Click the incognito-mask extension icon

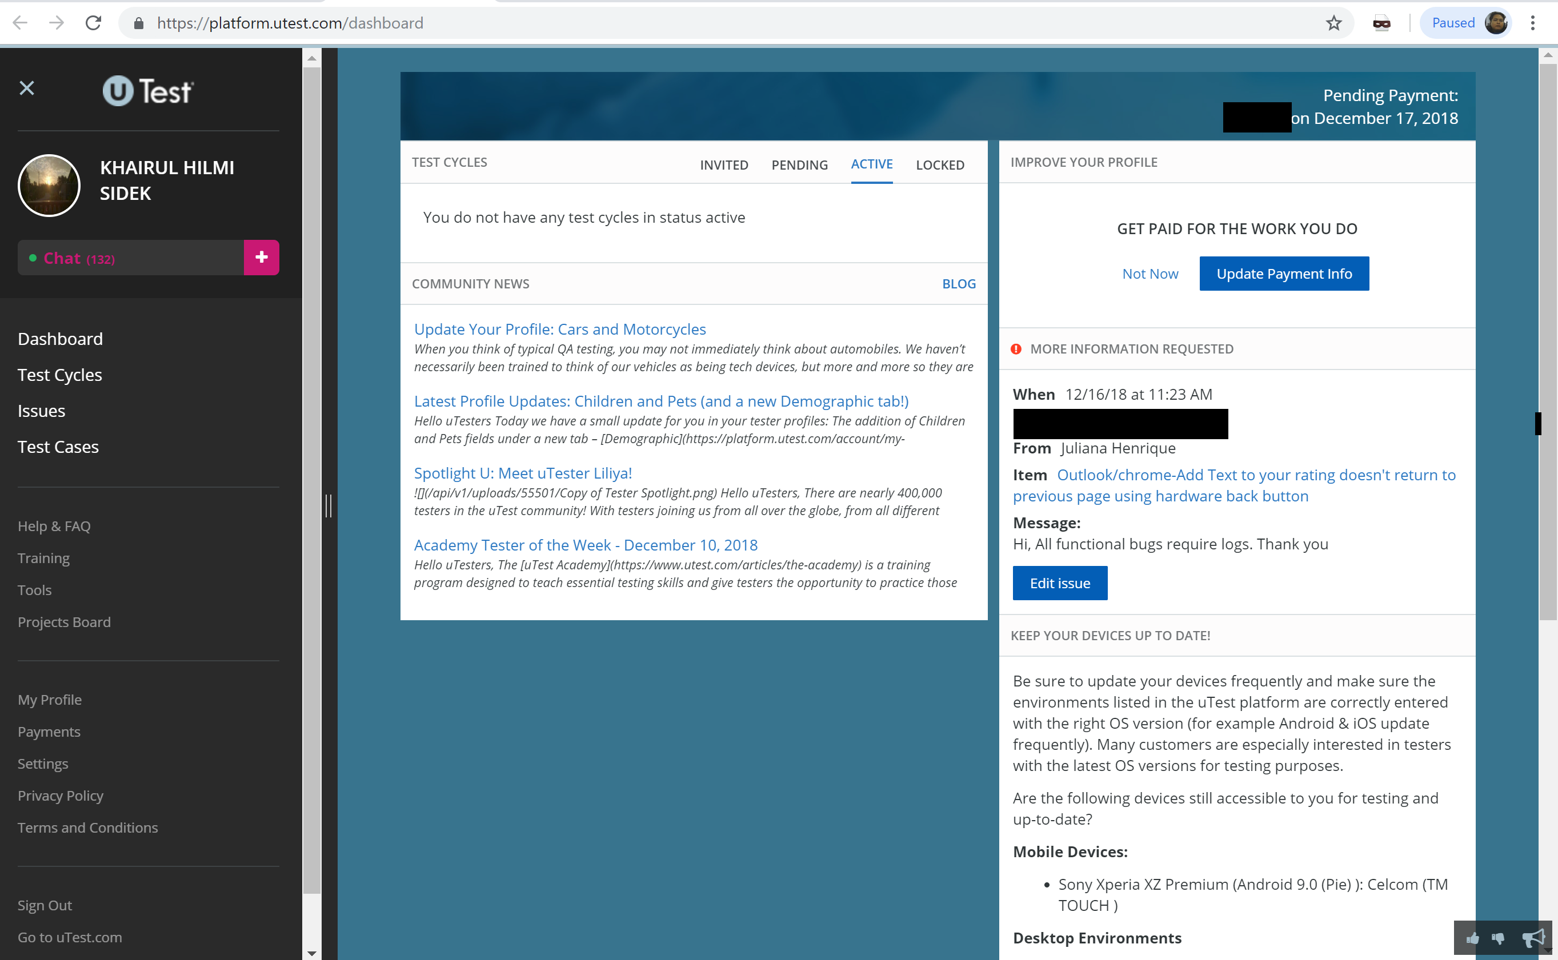pyautogui.click(x=1381, y=23)
